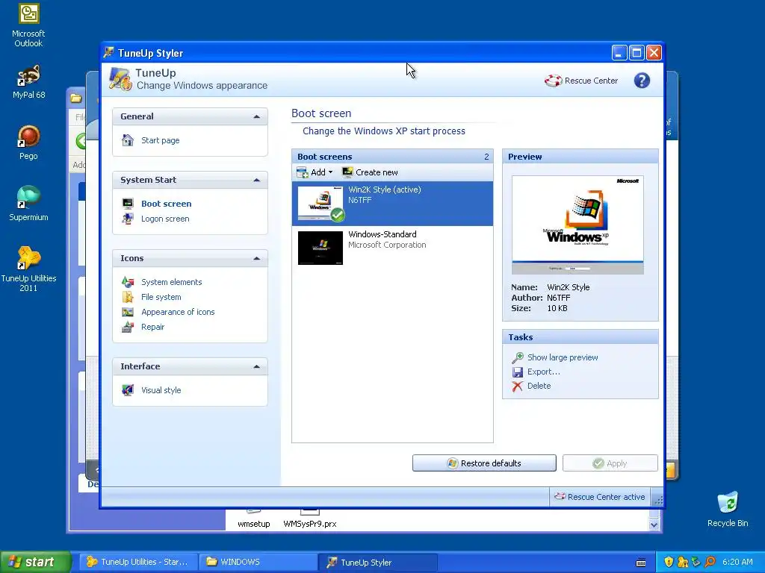Open Visual style settings
This screenshot has width=765, height=573.
coord(161,390)
